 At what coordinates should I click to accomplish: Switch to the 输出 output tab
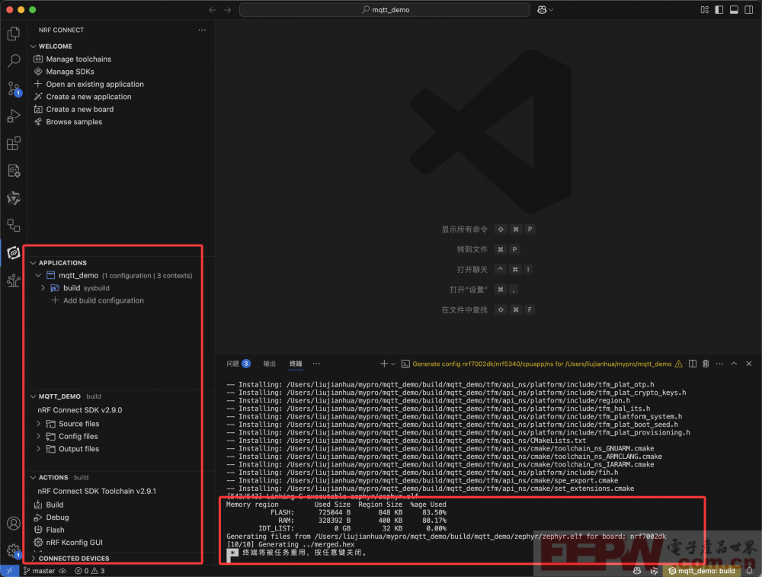pyautogui.click(x=269, y=364)
